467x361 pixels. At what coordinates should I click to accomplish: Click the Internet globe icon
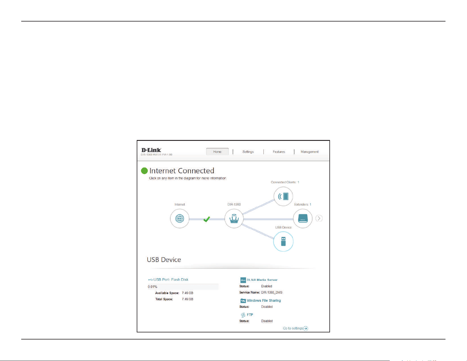pyautogui.click(x=179, y=218)
